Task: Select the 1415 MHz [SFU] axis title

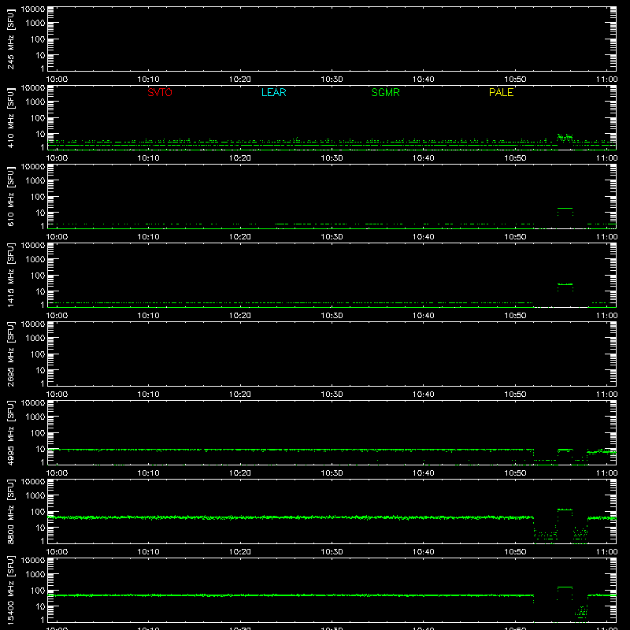Action: click(11, 275)
